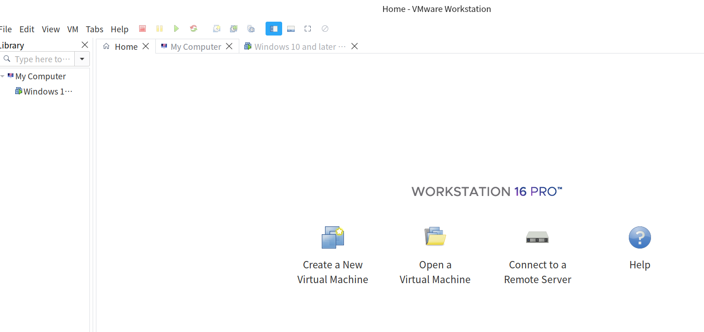Click the VM icon on Windows 10 tab
This screenshot has width=704, height=332.
[248, 47]
